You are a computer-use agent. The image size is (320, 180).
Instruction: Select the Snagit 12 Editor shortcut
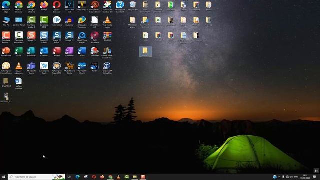click(56, 37)
